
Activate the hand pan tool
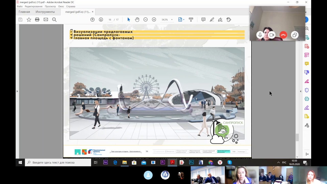[137, 20]
